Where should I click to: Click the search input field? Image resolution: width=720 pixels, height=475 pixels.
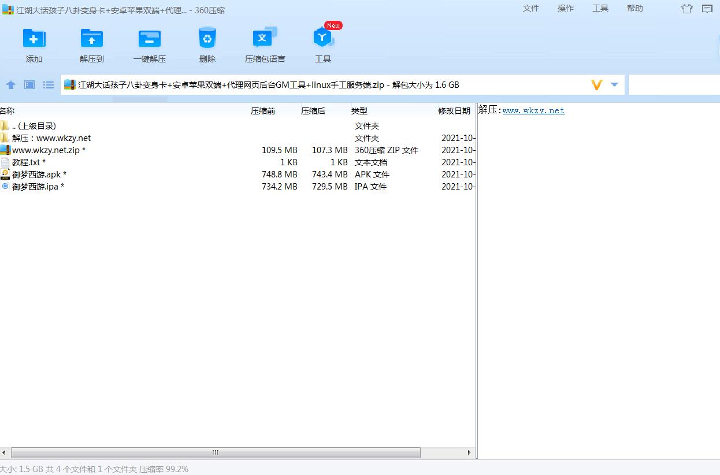[x=673, y=85]
